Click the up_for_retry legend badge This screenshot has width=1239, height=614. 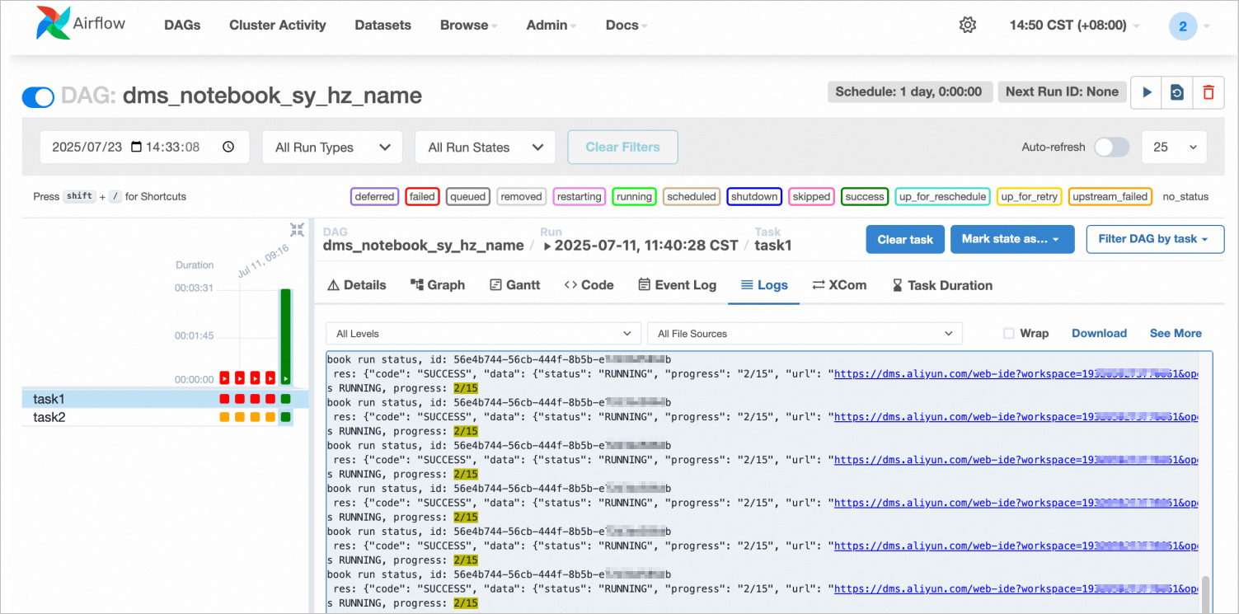(x=1030, y=197)
